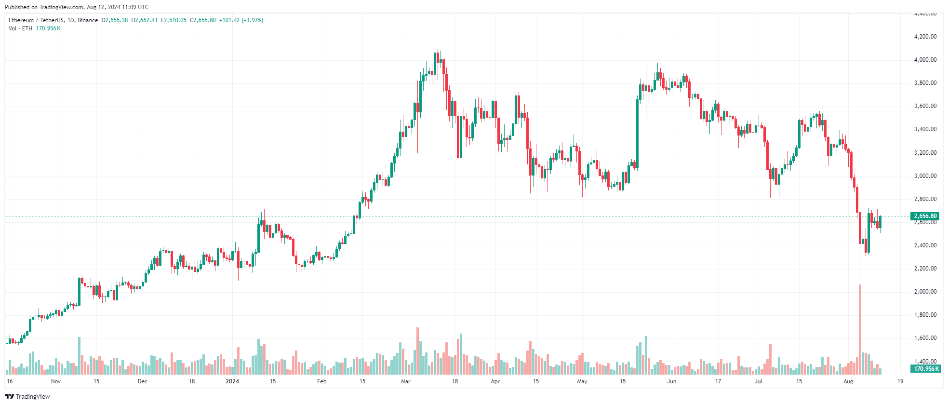Click the TradingView text at bottom left
948x405 pixels.
point(33,396)
